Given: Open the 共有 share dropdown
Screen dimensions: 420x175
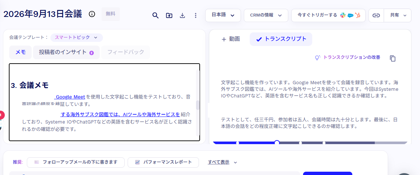Looking at the screenshot, I should [x=398, y=15].
